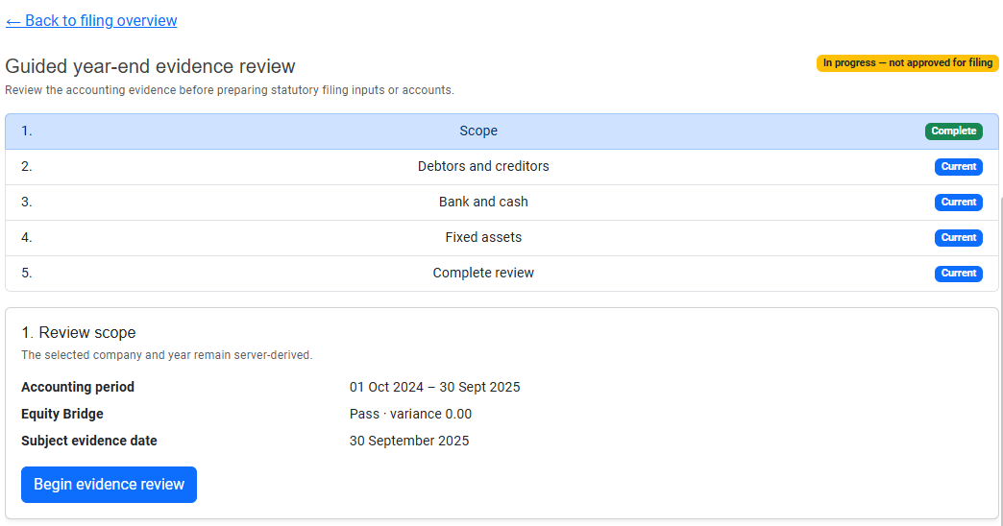
Task: Go back to filing overview
Action: 91,21
